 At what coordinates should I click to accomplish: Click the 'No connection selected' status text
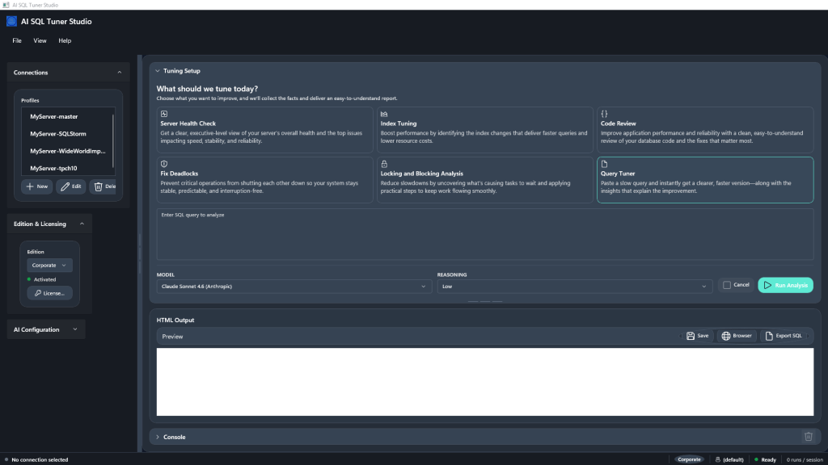coord(40,459)
